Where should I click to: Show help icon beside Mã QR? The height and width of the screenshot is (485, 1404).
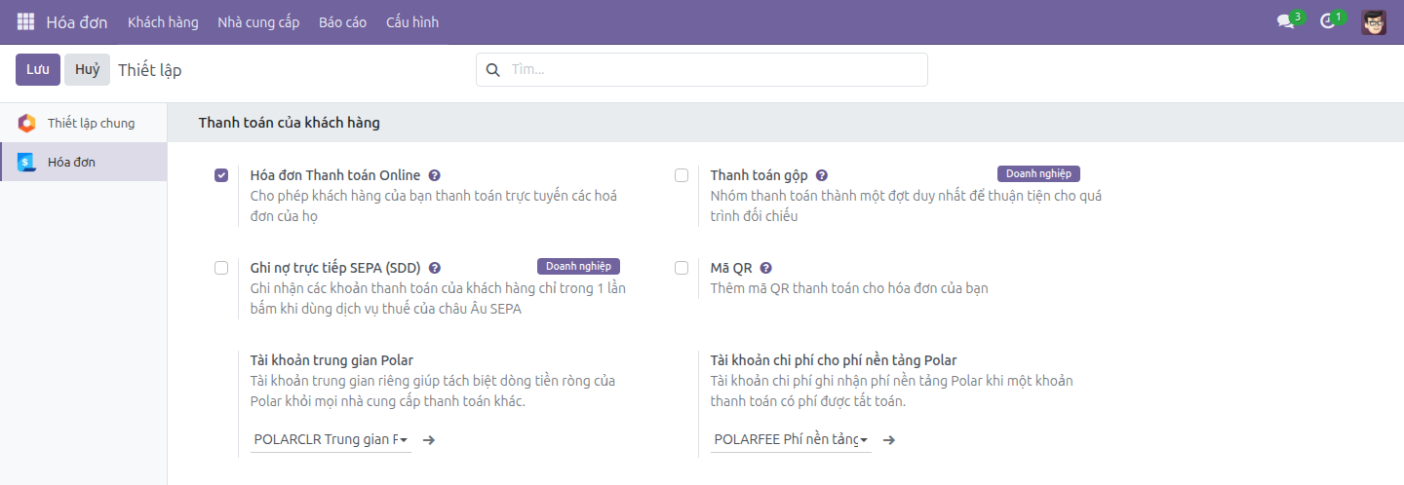766,268
